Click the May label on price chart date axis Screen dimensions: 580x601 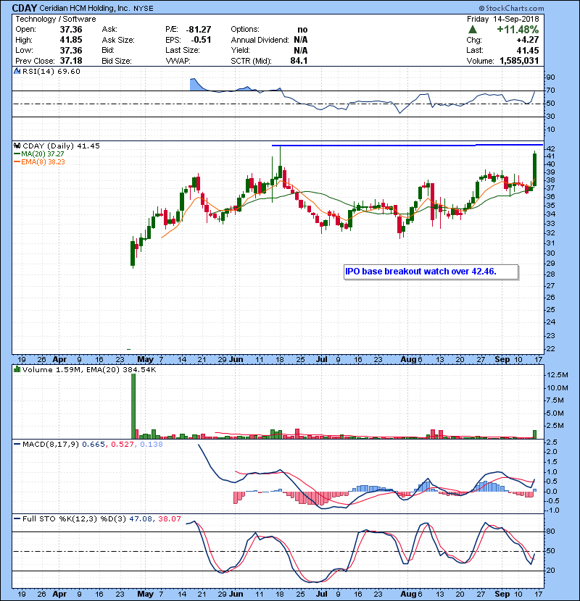(145, 360)
